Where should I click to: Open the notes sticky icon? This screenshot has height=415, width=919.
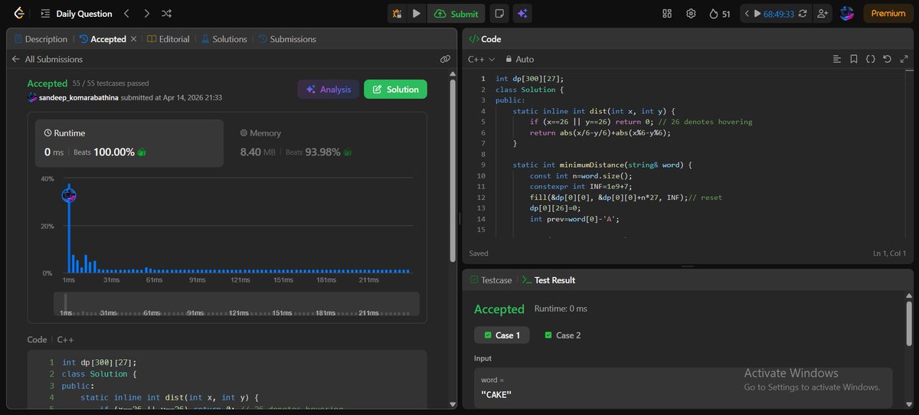tap(499, 14)
